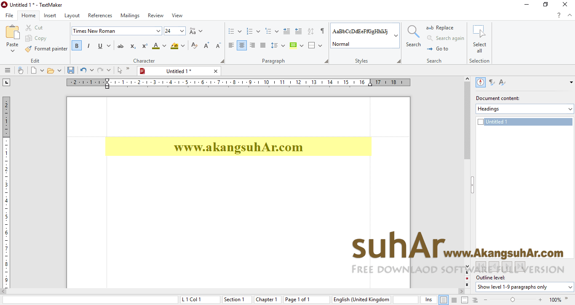Viewport: 575px width, 305px height.
Task: Apply subscript formatting
Action: click(x=133, y=46)
